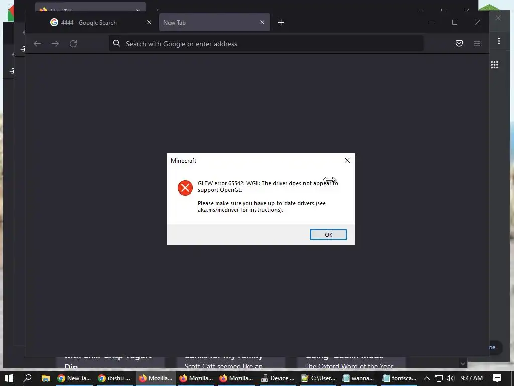This screenshot has width=514, height=386.
Task: Open the fontsca... Notepad taskbar window
Action: [x=400, y=378]
